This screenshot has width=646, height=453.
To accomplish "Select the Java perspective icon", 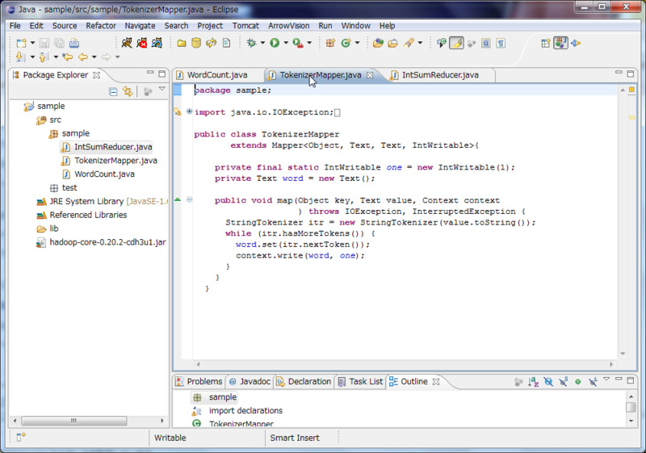I will [x=560, y=43].
